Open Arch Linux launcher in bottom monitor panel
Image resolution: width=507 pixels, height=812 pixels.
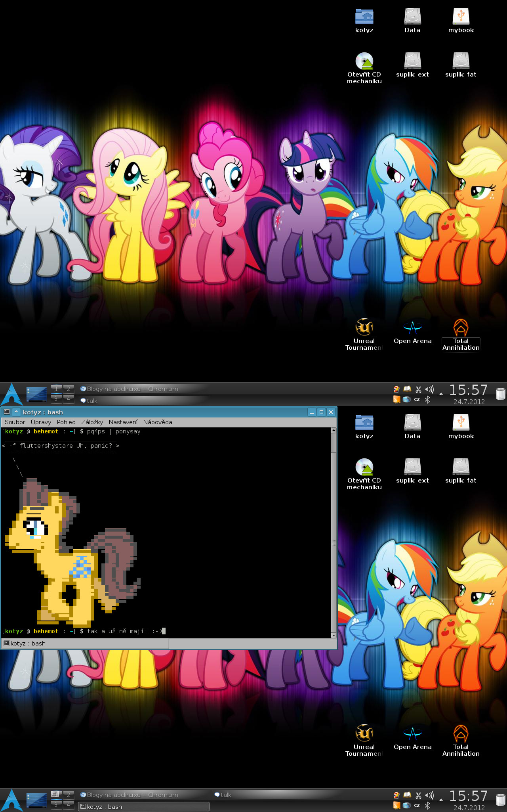(x=12, y=800)
